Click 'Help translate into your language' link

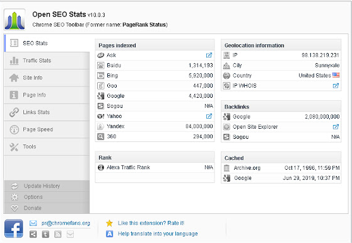(x=158, y=234)
